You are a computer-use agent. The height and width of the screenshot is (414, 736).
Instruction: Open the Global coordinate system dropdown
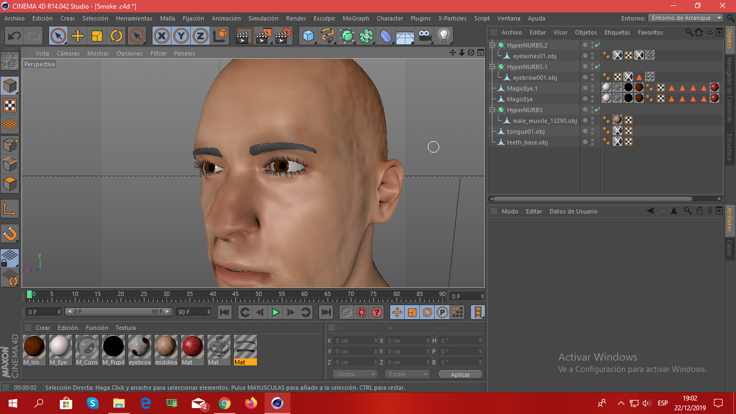pyautogui.click(x=355, y=374)
